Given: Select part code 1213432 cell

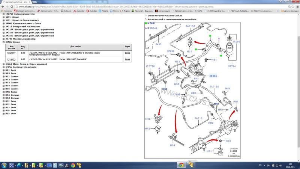Looking at the screenshot, I should [x=11, y=60].
